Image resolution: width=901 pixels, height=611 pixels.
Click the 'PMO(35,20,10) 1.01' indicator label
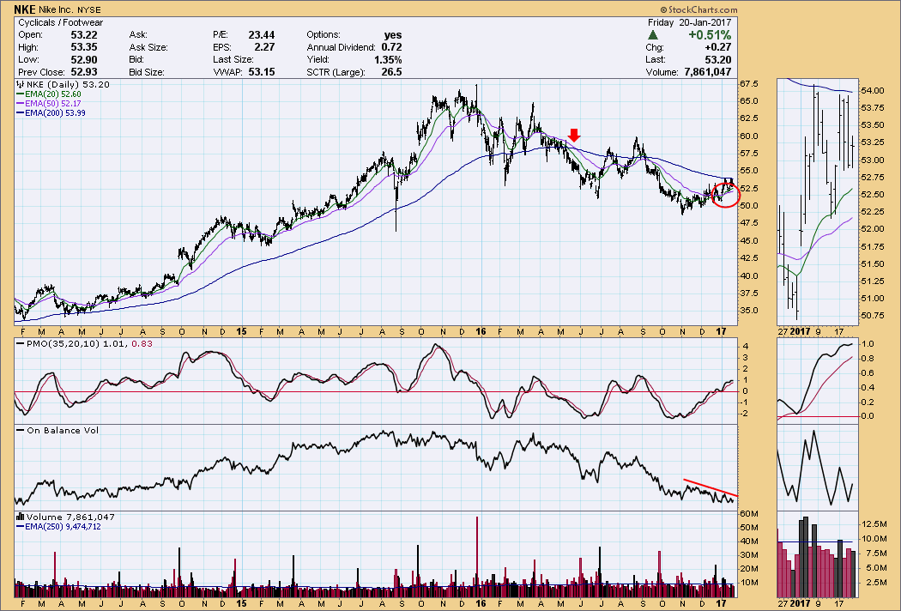78,344
